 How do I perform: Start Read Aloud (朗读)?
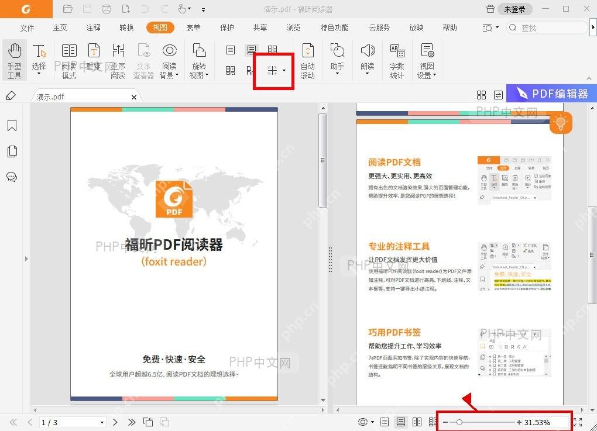(368, 58)
